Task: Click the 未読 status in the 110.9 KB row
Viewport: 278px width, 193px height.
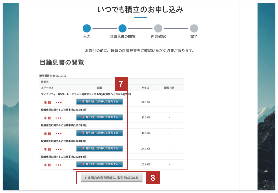Action: [x=47, y=134]
